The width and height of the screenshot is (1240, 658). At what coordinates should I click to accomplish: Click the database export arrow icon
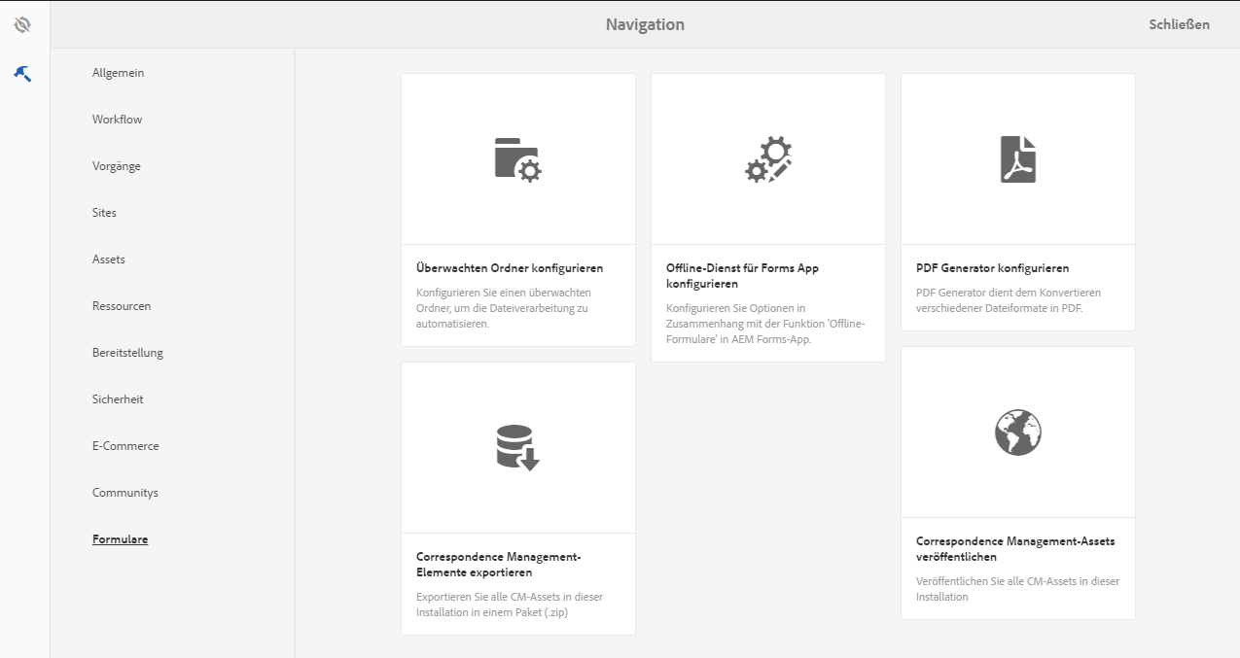[517, 447]
